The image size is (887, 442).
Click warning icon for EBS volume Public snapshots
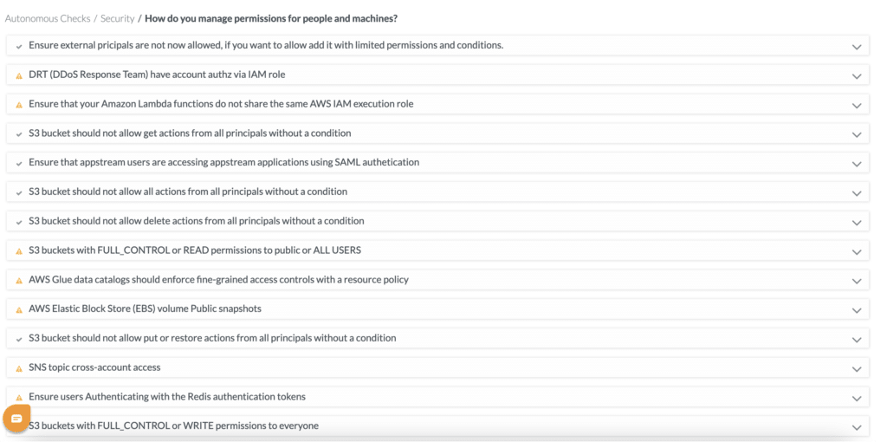pyautogui.click(x=19, y=309)
